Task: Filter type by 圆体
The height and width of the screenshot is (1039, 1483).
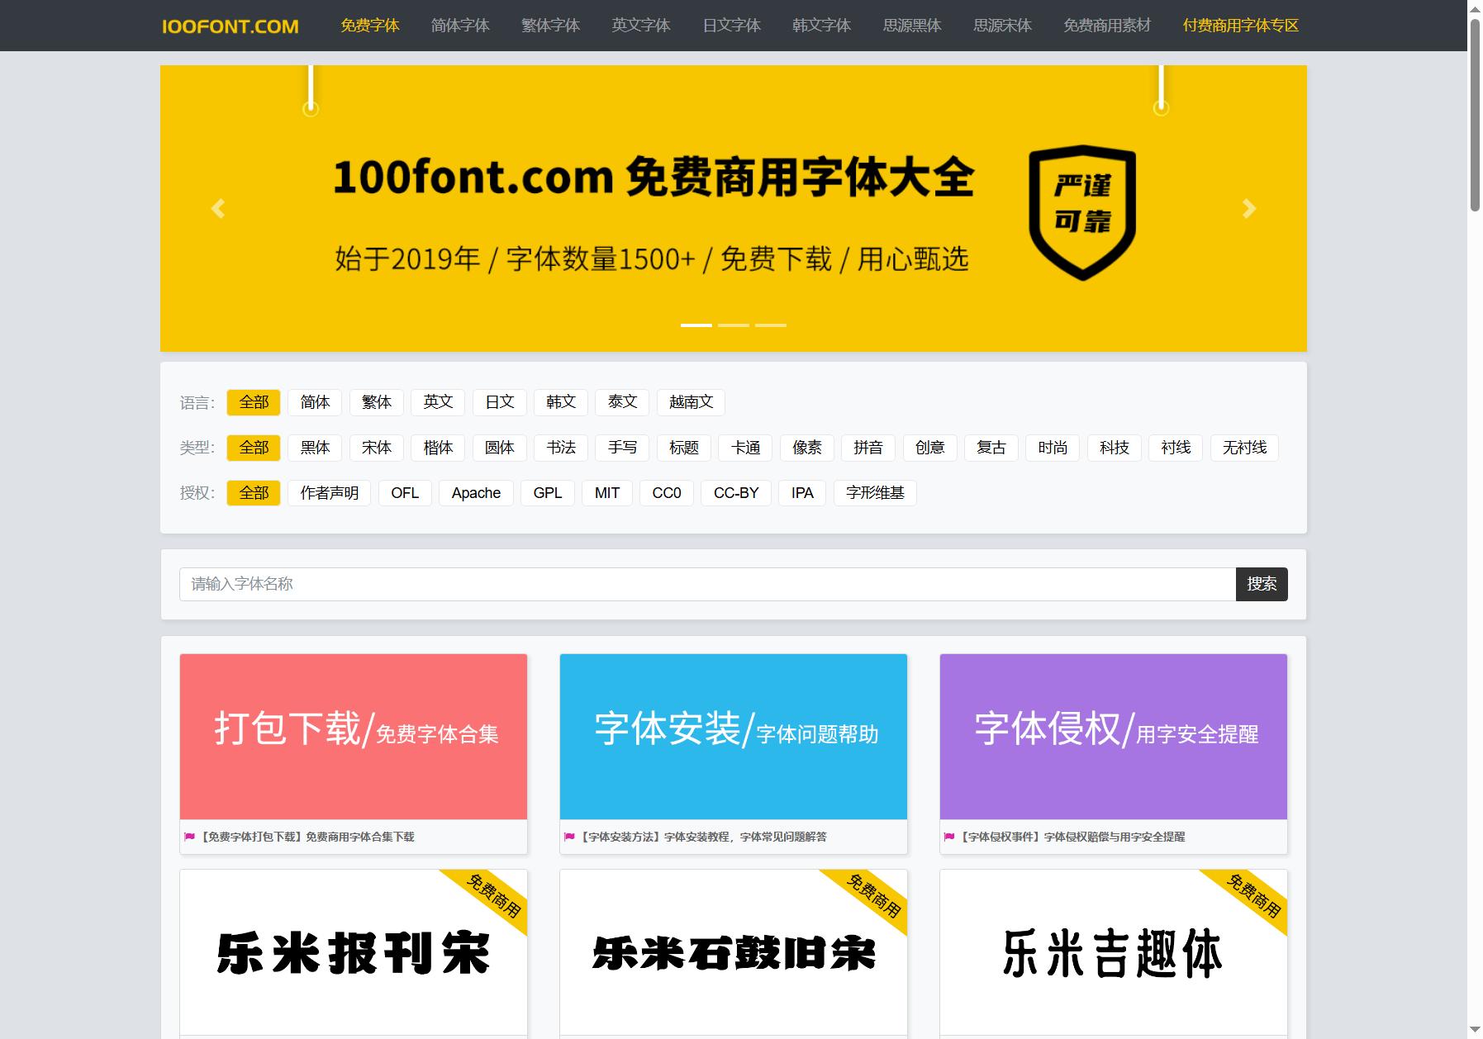Action: point(500,448)
